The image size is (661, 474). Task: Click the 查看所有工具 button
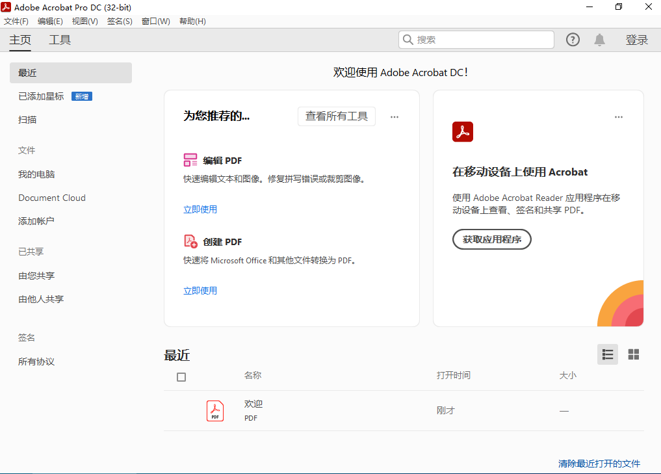click(336, 116)
